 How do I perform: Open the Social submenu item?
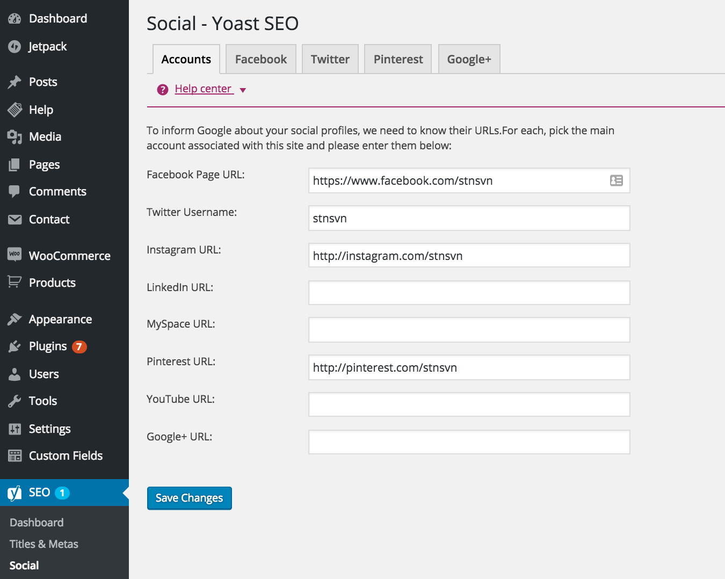[x=24, y=566]
